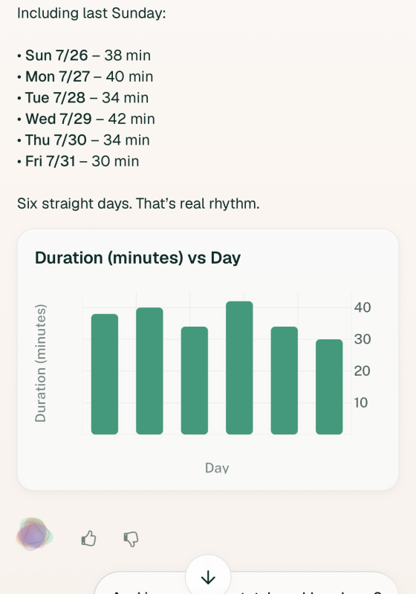Click the tallest bar for Wed 7/29

pos(239,368)
